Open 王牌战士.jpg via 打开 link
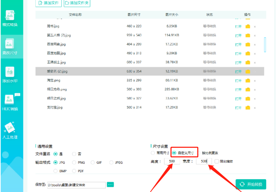The width and height of the screenshot is (276, 192). click(x=238, y=62)
